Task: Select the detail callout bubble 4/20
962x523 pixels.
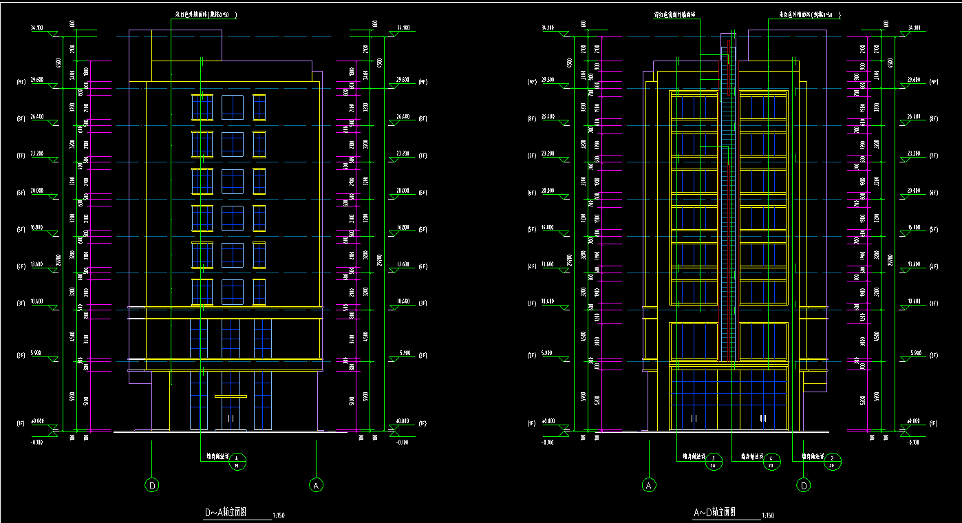Action: (x=772, y=460)
